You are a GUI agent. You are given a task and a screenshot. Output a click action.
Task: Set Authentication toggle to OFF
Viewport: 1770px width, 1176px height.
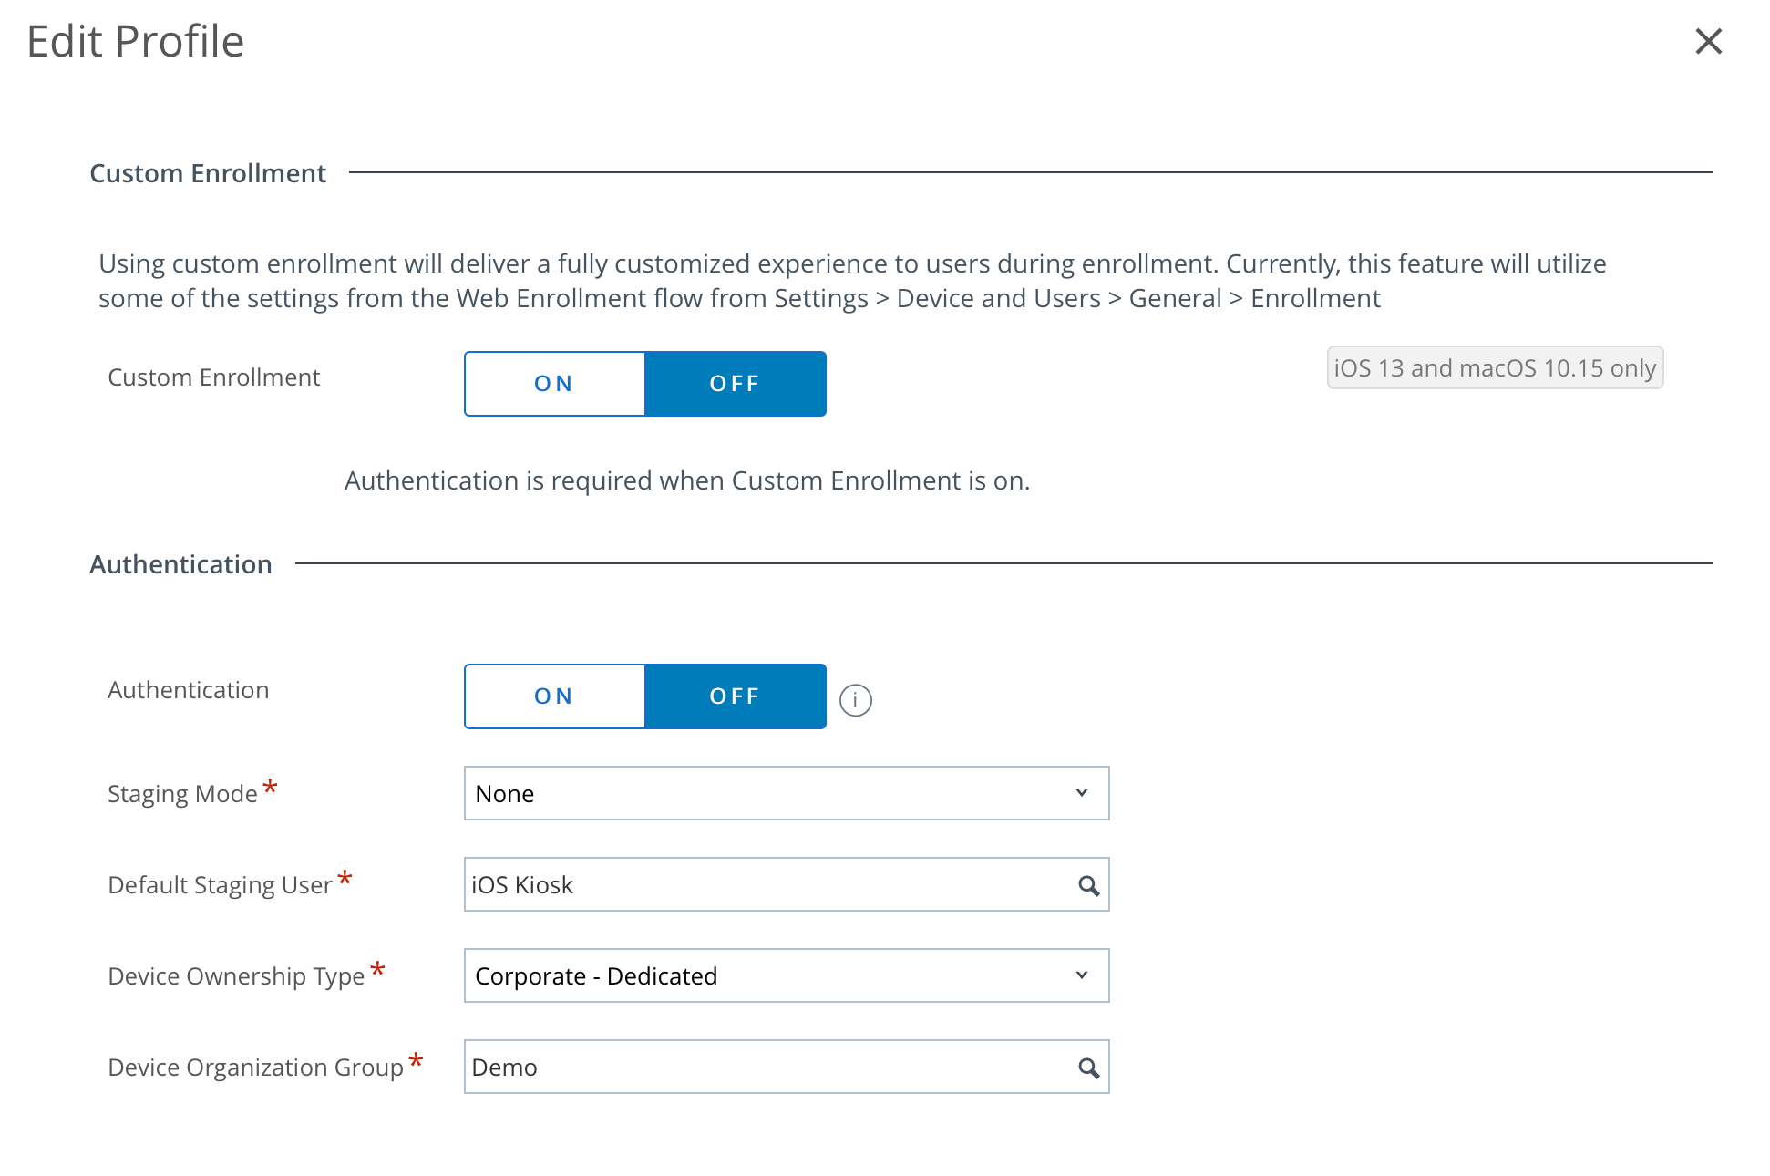[x=735, y=696]
